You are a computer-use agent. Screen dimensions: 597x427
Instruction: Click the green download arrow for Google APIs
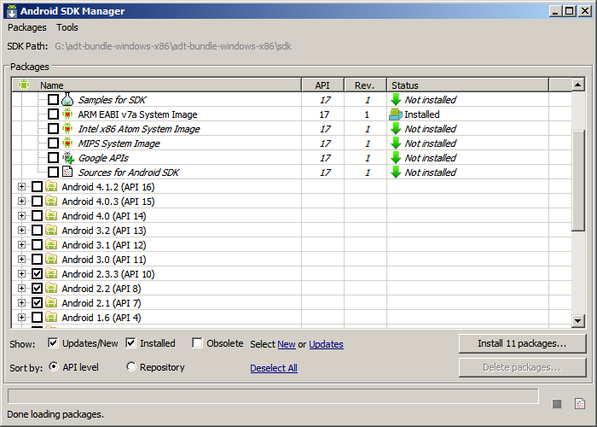coord(396,157)
